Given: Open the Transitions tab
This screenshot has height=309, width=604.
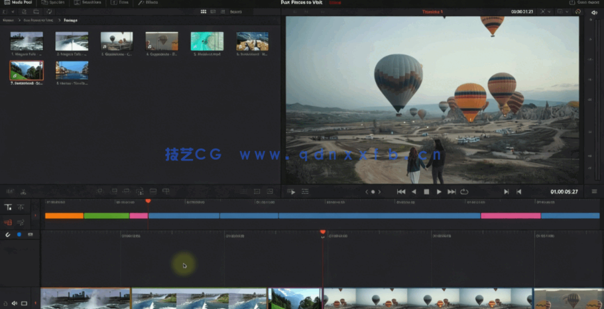Looking at the screenshot, I should pos(88,2).
